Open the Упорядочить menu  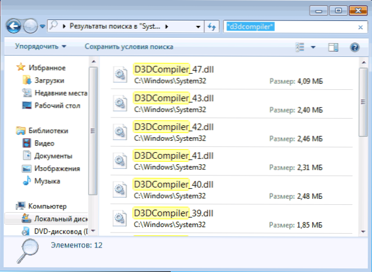[40, 47]
